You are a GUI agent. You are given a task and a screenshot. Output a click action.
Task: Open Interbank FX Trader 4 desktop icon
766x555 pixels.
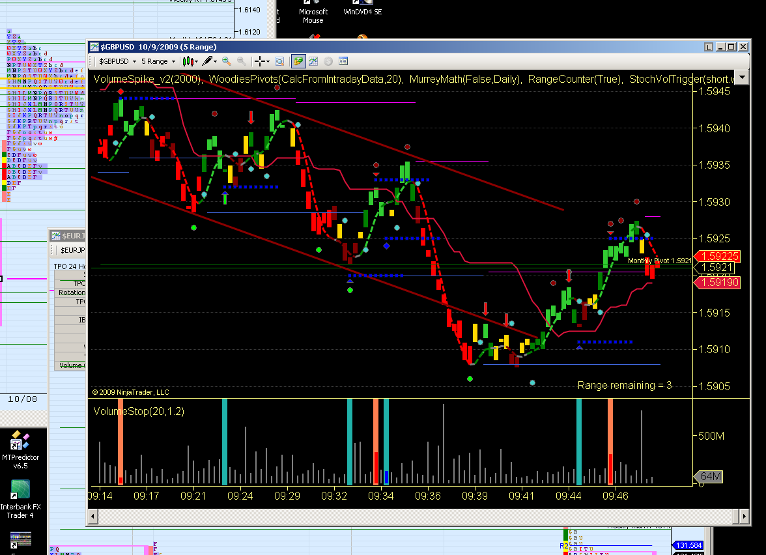click(x=20, y=499)
